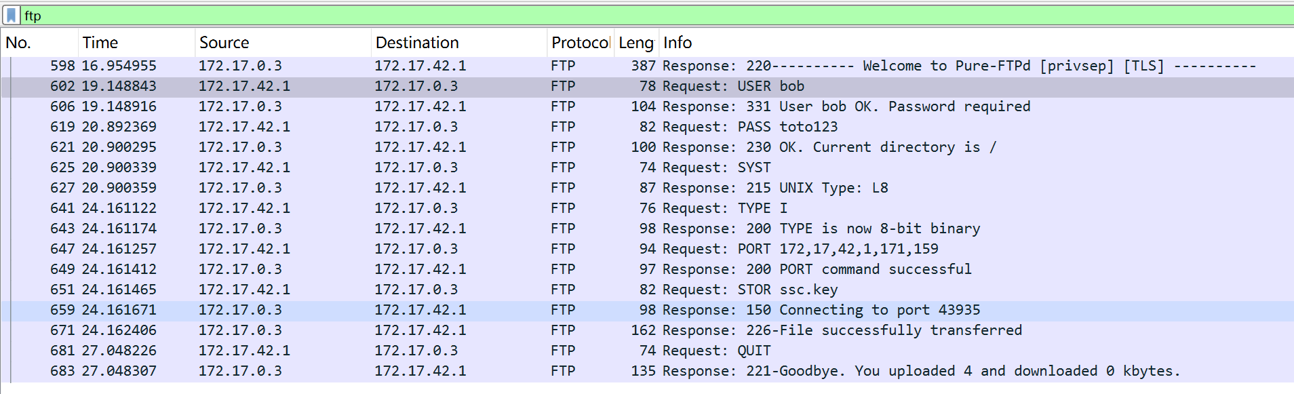Sort by the Time column header

pyautogui.click(x=136, y=43)
